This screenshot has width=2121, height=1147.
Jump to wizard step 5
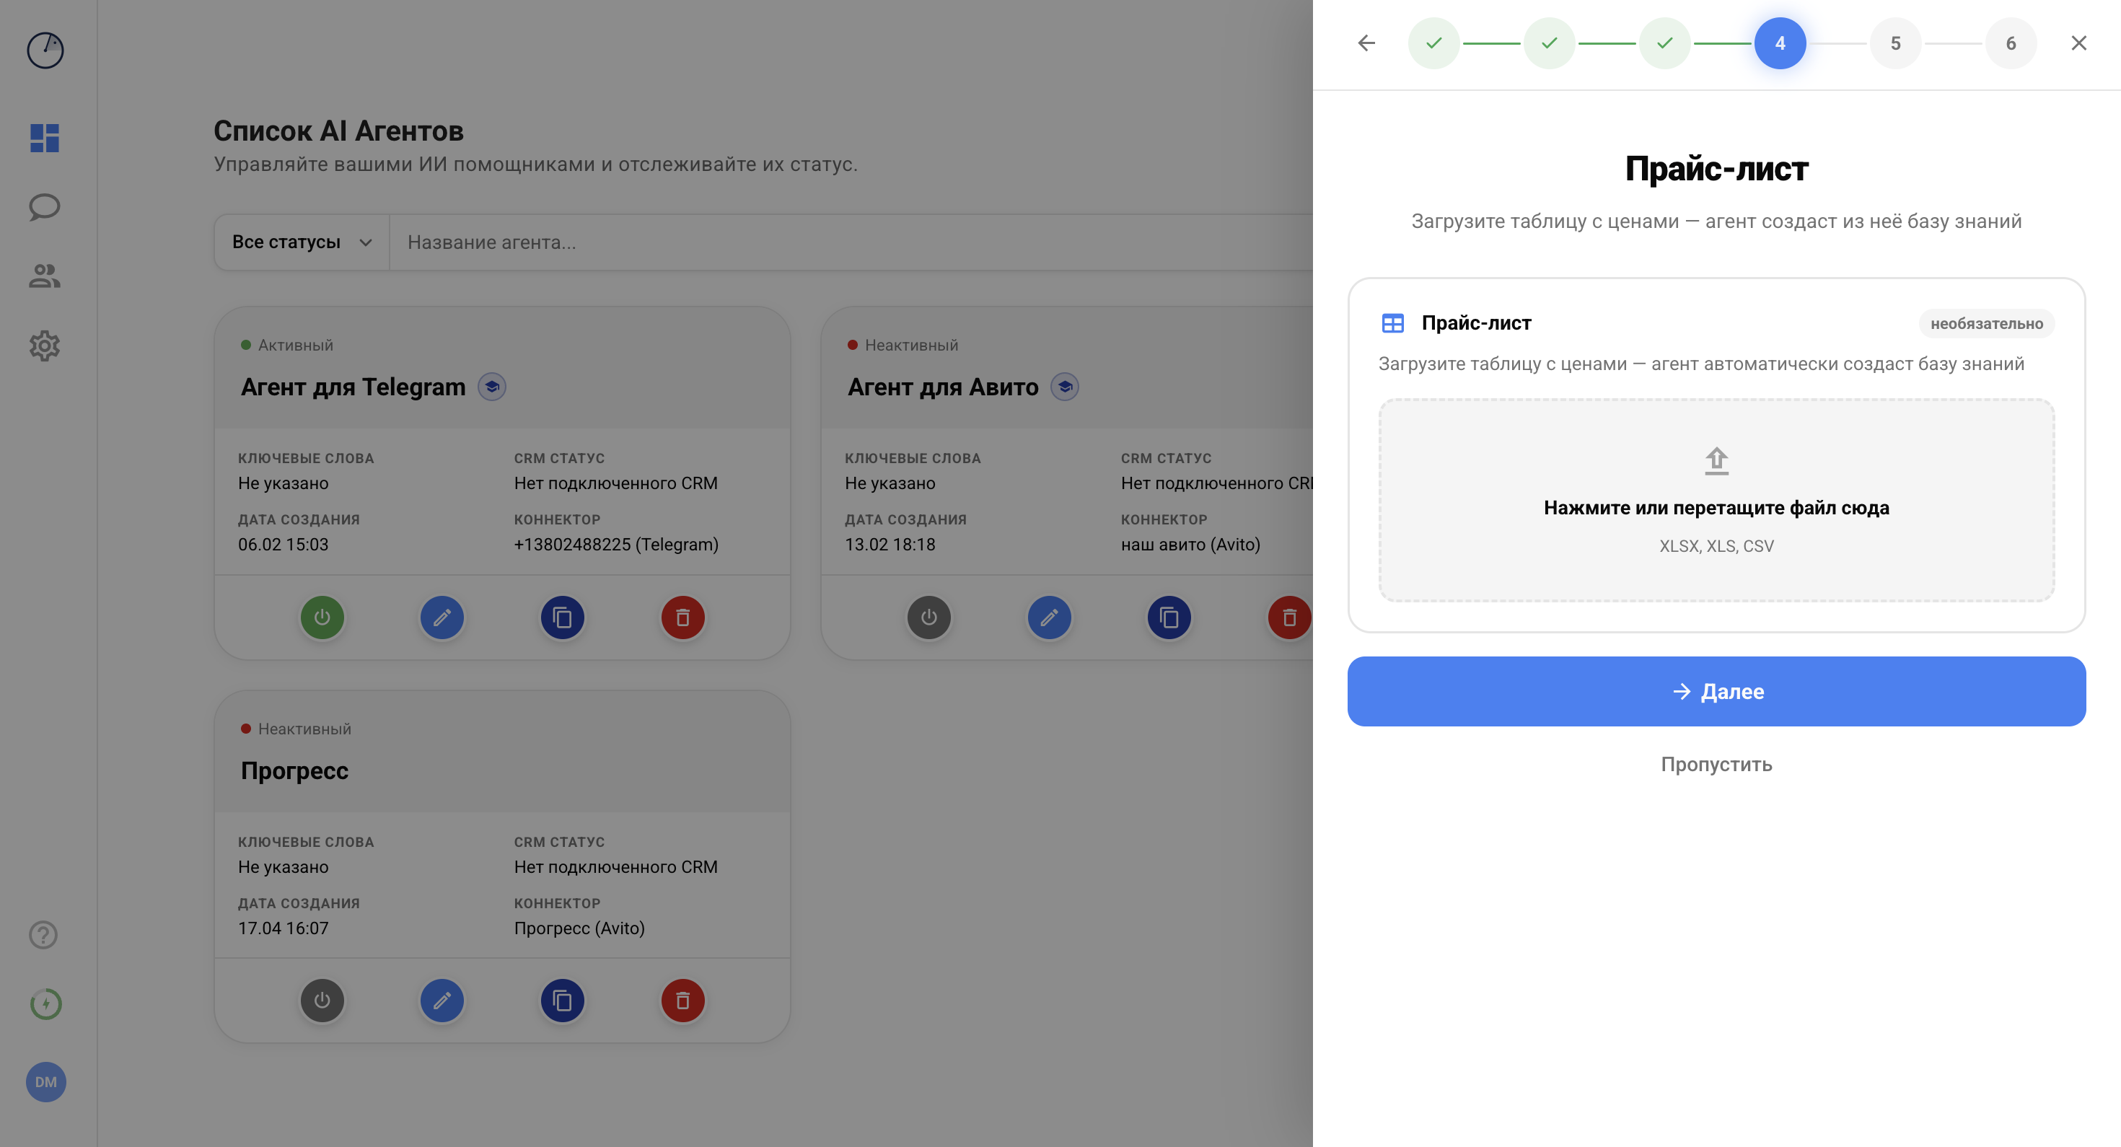tap(1895, 43)
